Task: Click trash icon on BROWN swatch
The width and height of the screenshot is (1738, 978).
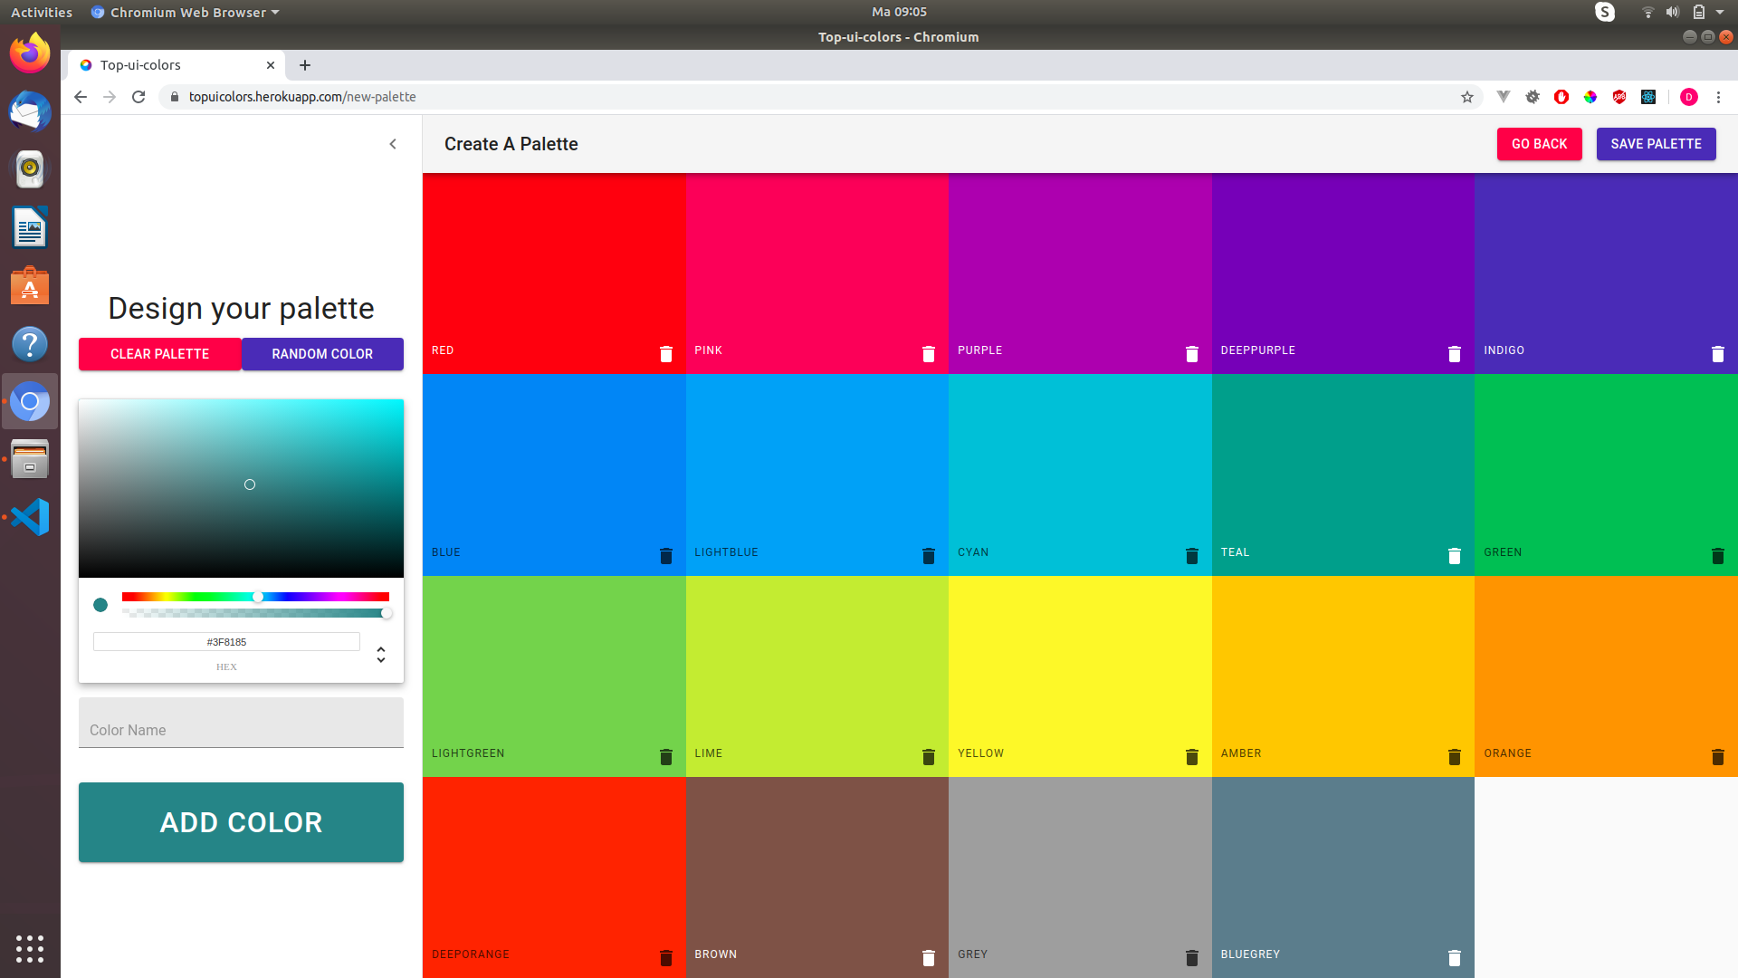Action: click(928, 958)
